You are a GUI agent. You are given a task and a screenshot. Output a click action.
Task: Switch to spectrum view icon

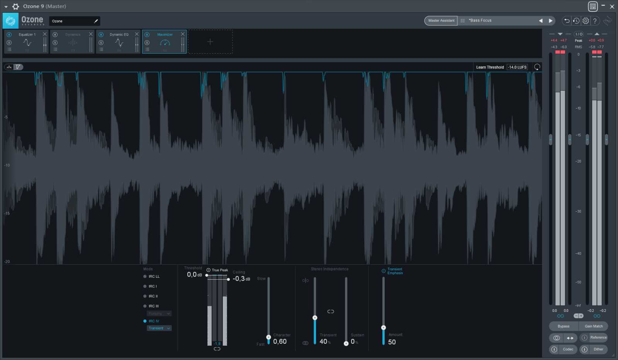9,67
